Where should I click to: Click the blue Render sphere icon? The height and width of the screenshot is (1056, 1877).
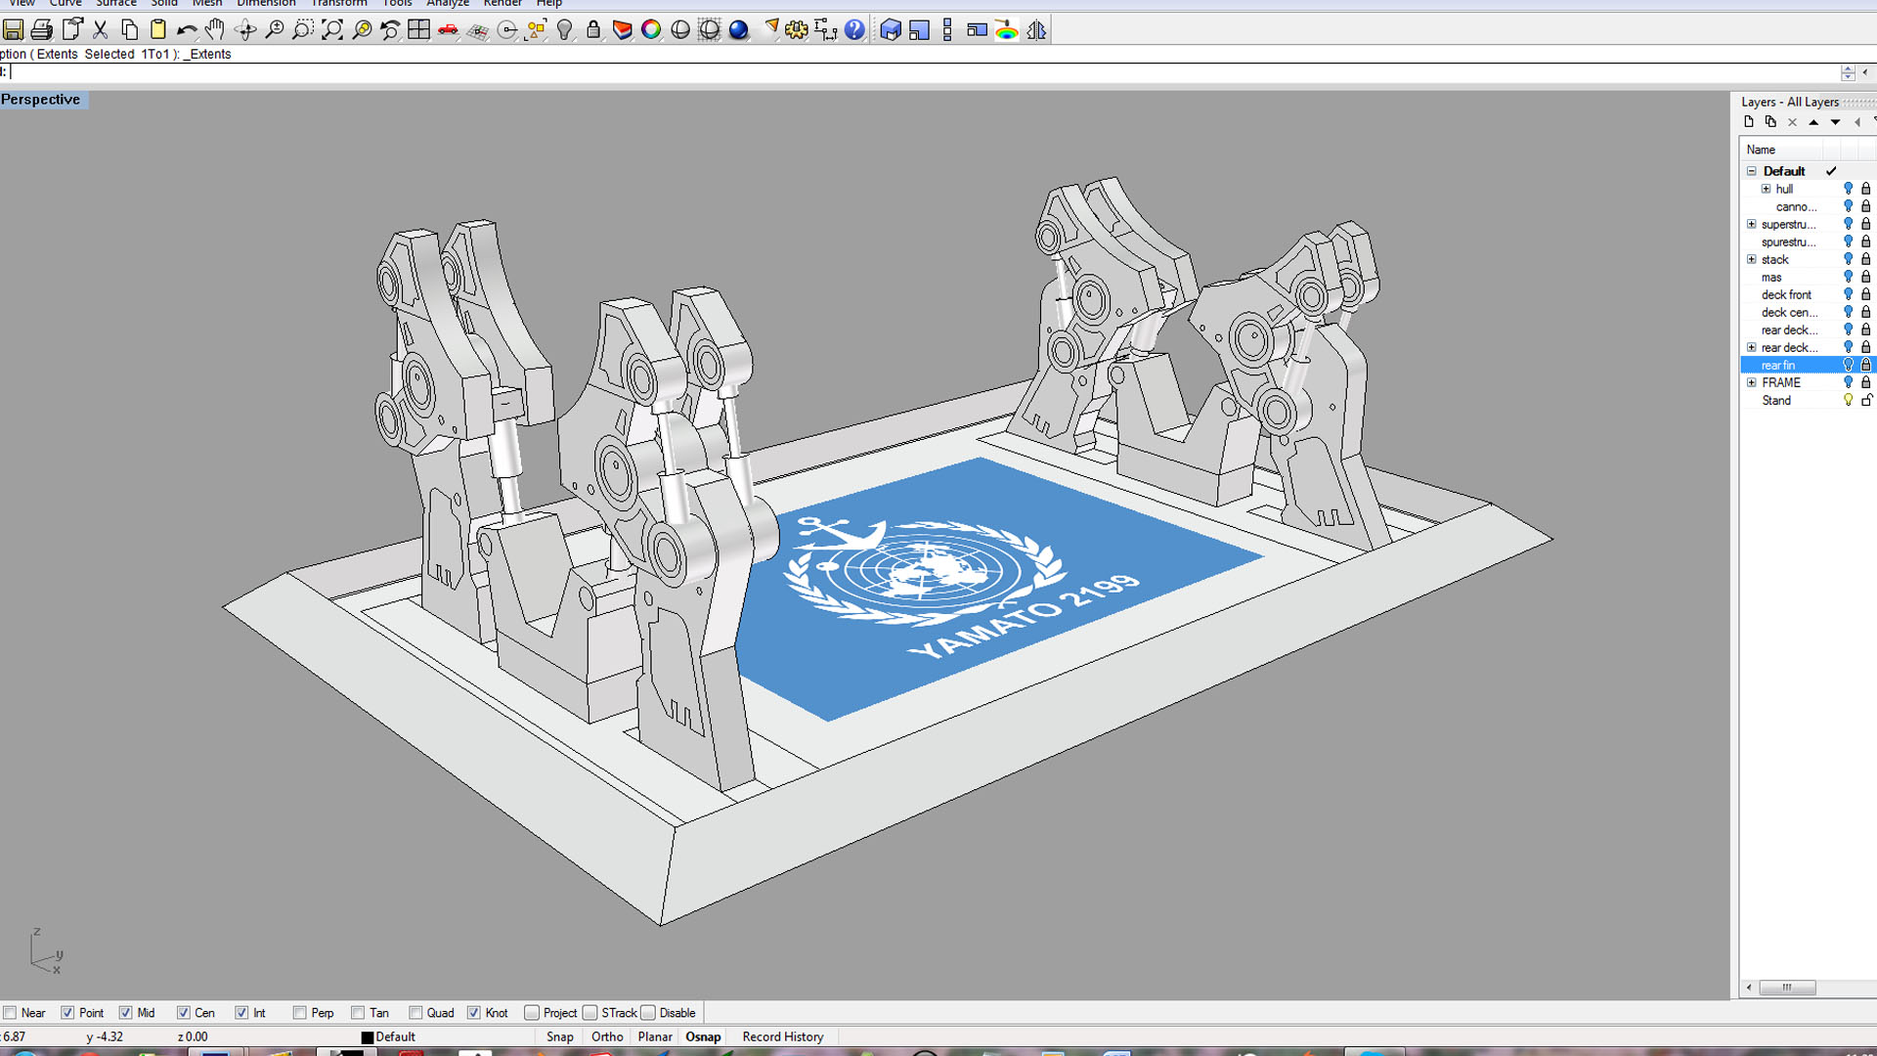click(x=739, y=30)
